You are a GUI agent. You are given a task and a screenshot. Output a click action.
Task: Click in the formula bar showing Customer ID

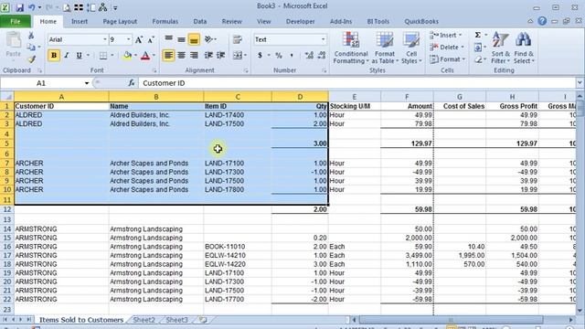coord(357,83)
